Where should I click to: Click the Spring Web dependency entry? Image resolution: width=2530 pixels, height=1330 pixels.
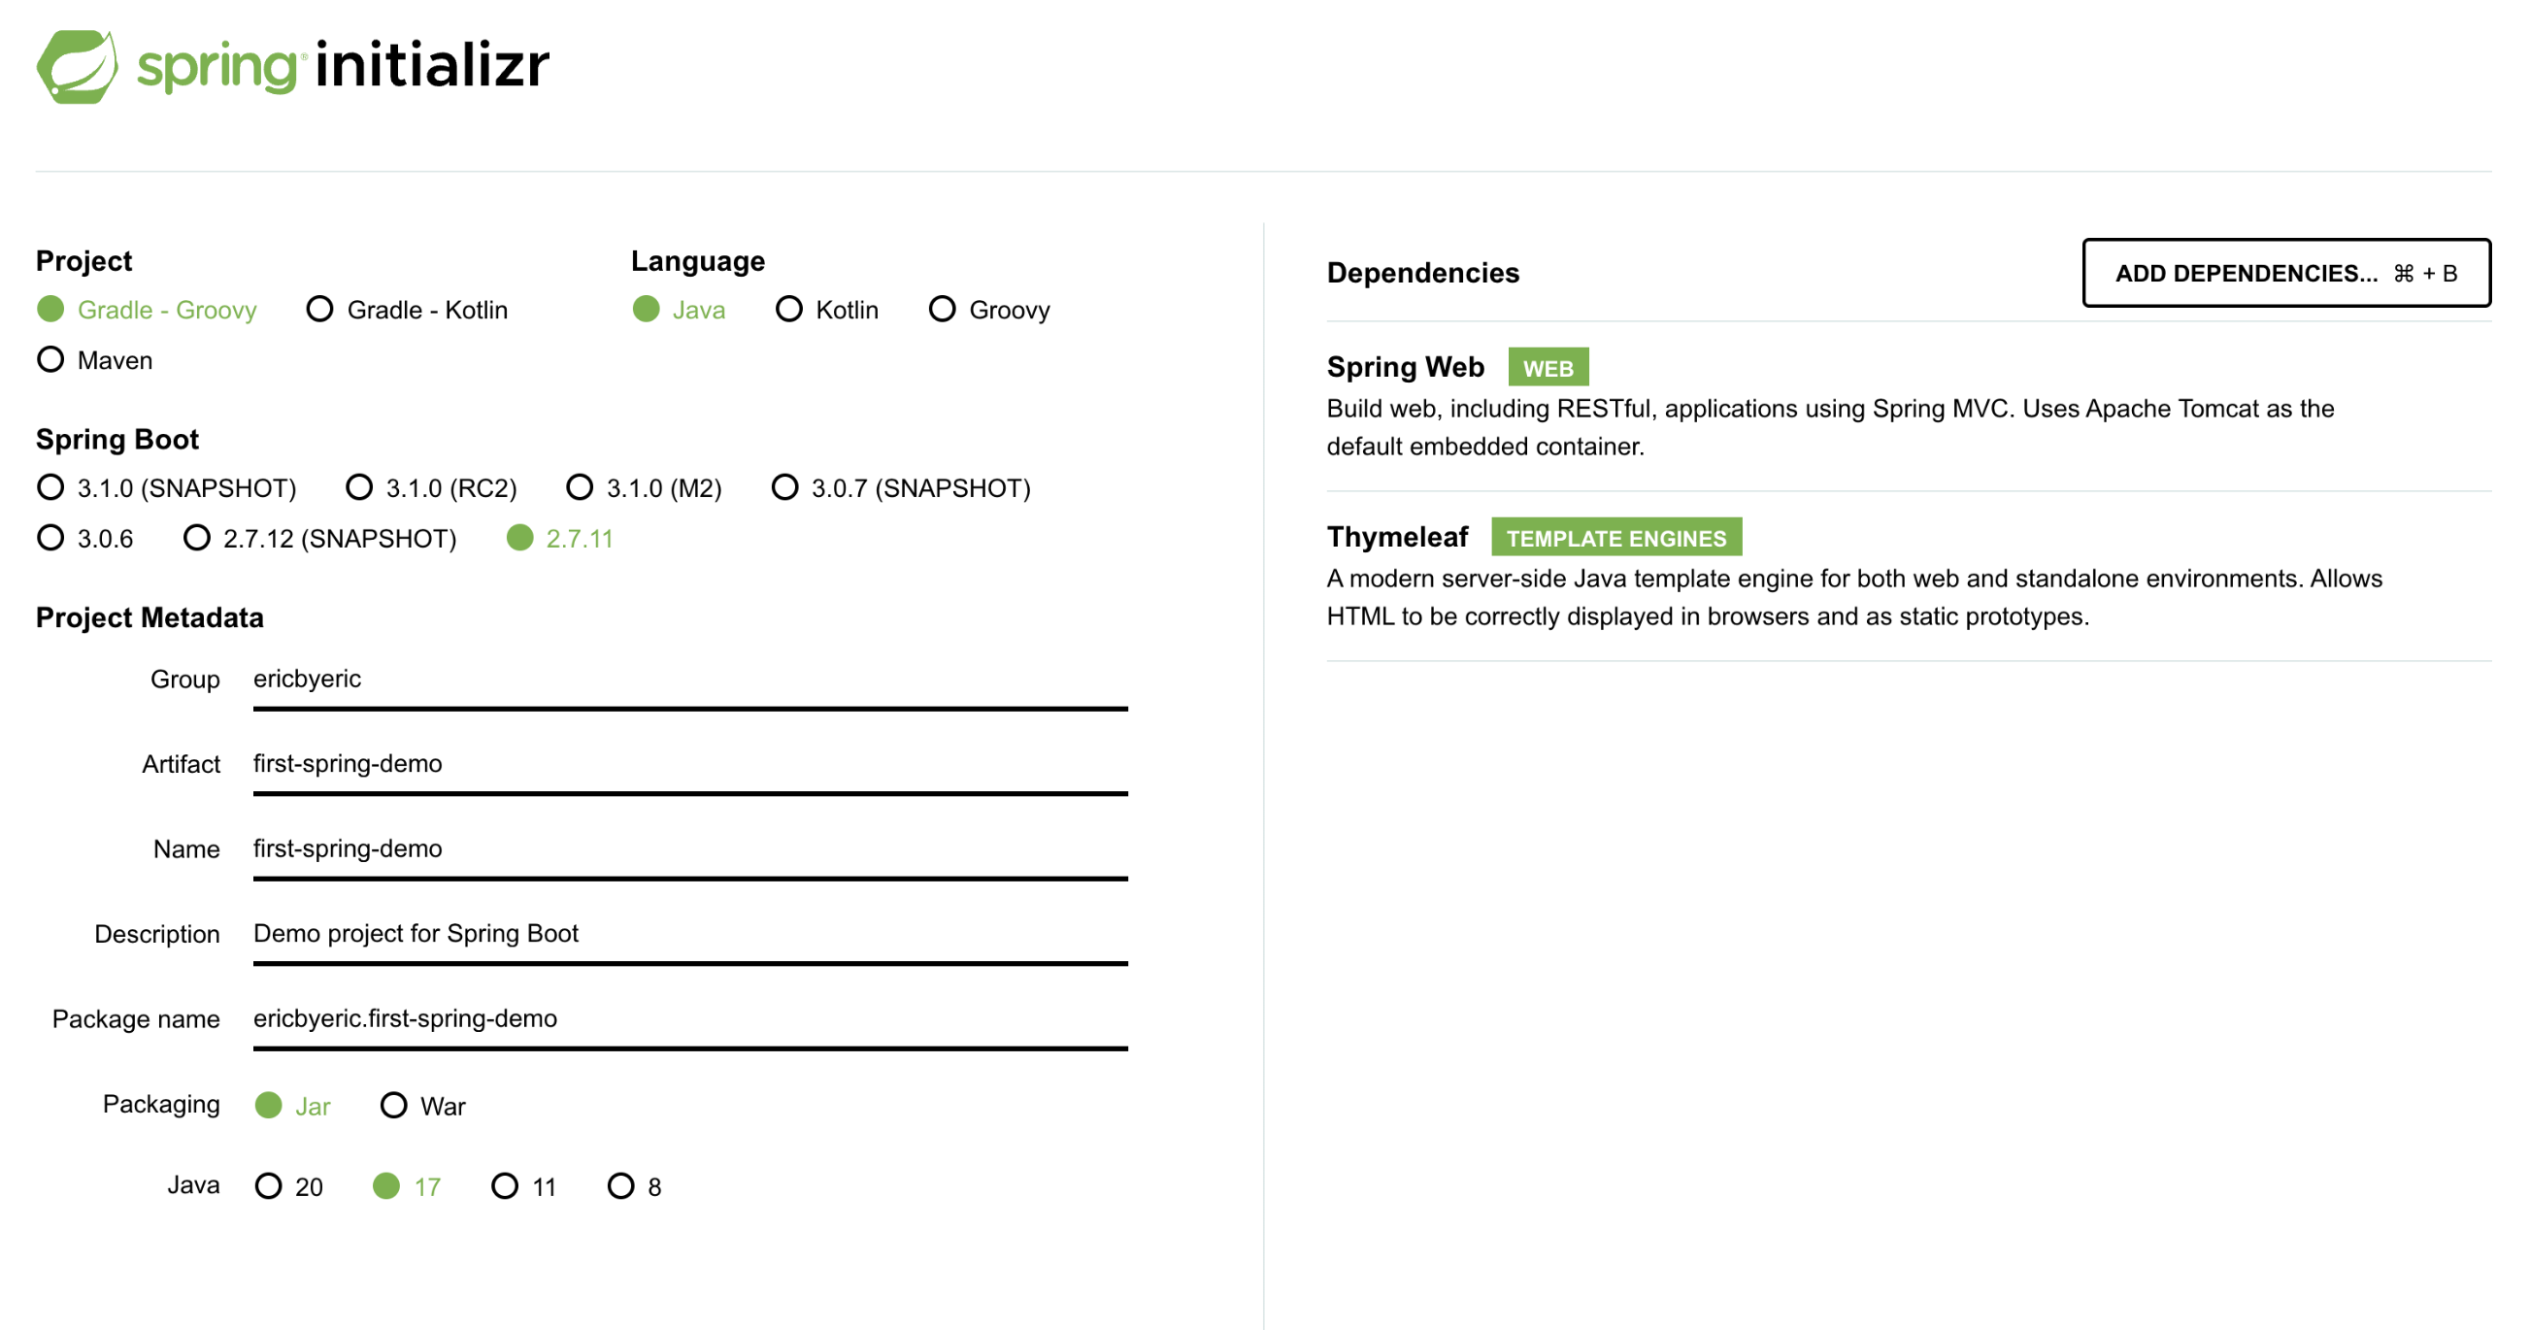tap(1405, 367)
